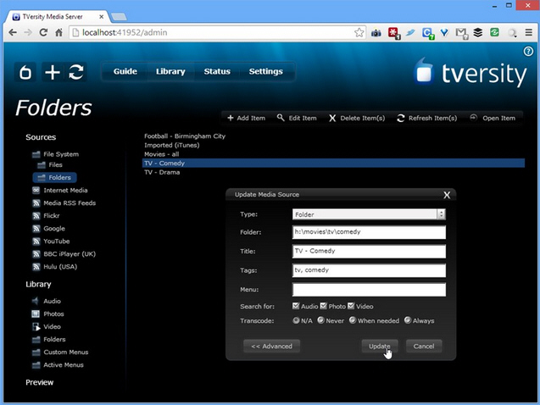Select Flickr source
Viewport: 540px width, 405px height.
pos(46,216)
